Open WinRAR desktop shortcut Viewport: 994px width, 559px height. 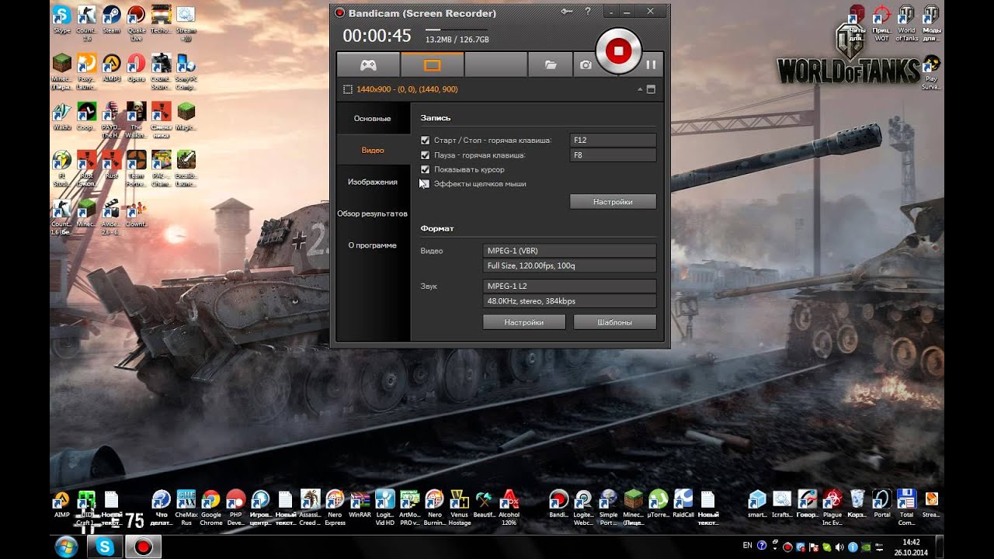coord(360,504)
